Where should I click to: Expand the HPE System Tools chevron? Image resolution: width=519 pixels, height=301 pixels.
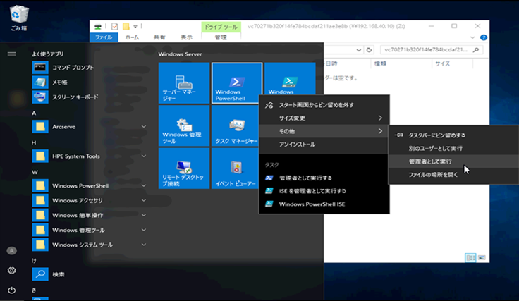click(144, 156)
